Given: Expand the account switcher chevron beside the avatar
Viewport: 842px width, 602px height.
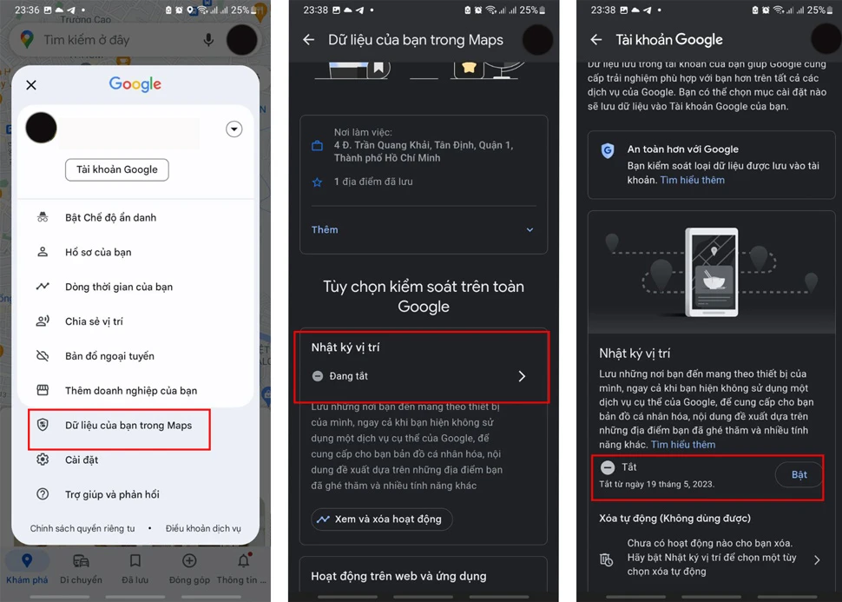Looking at the screenshot, I should [x=234, y=129].
